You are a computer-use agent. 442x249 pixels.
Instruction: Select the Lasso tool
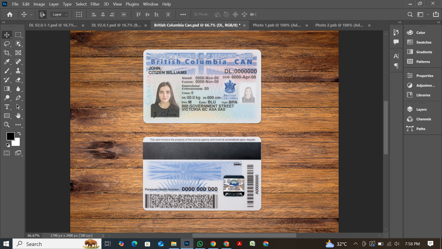click(x=7, y=44)
